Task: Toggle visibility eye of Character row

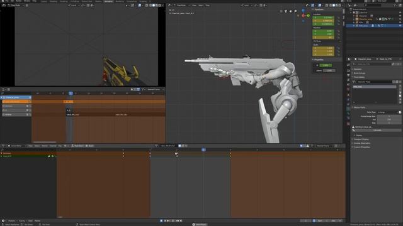Action: [400, 16]
